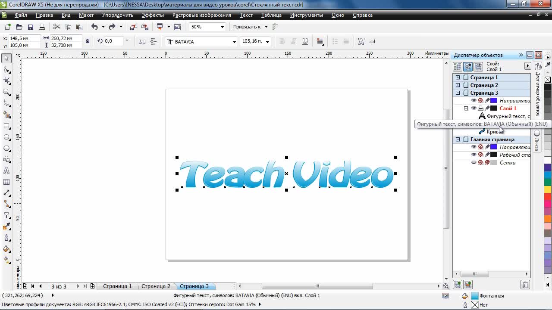Select the Ellipse tool
Viewport: 552px width, 310px height.
[6, 137]
